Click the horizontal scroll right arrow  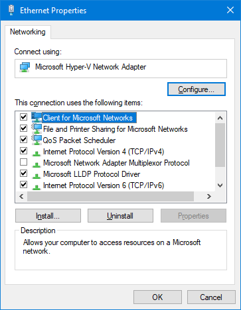pyautogui.click(x=209, y=196)
